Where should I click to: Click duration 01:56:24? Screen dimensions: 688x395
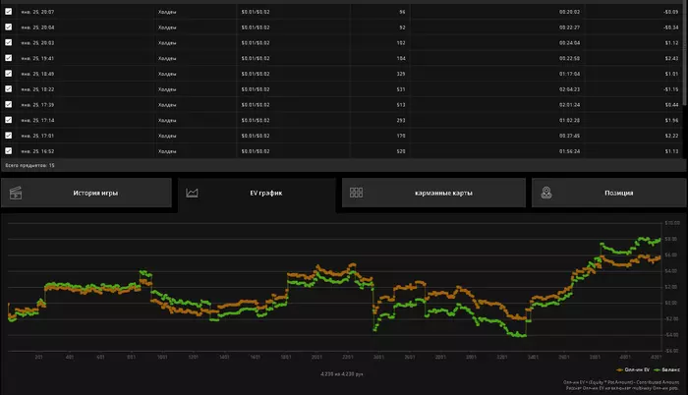click(569, 151)
